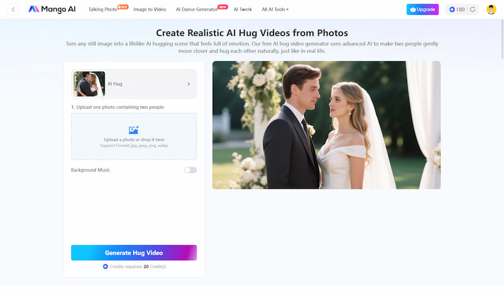Click the credits required coin icon
The image size is (504, 297).
[x=105, y=267]
